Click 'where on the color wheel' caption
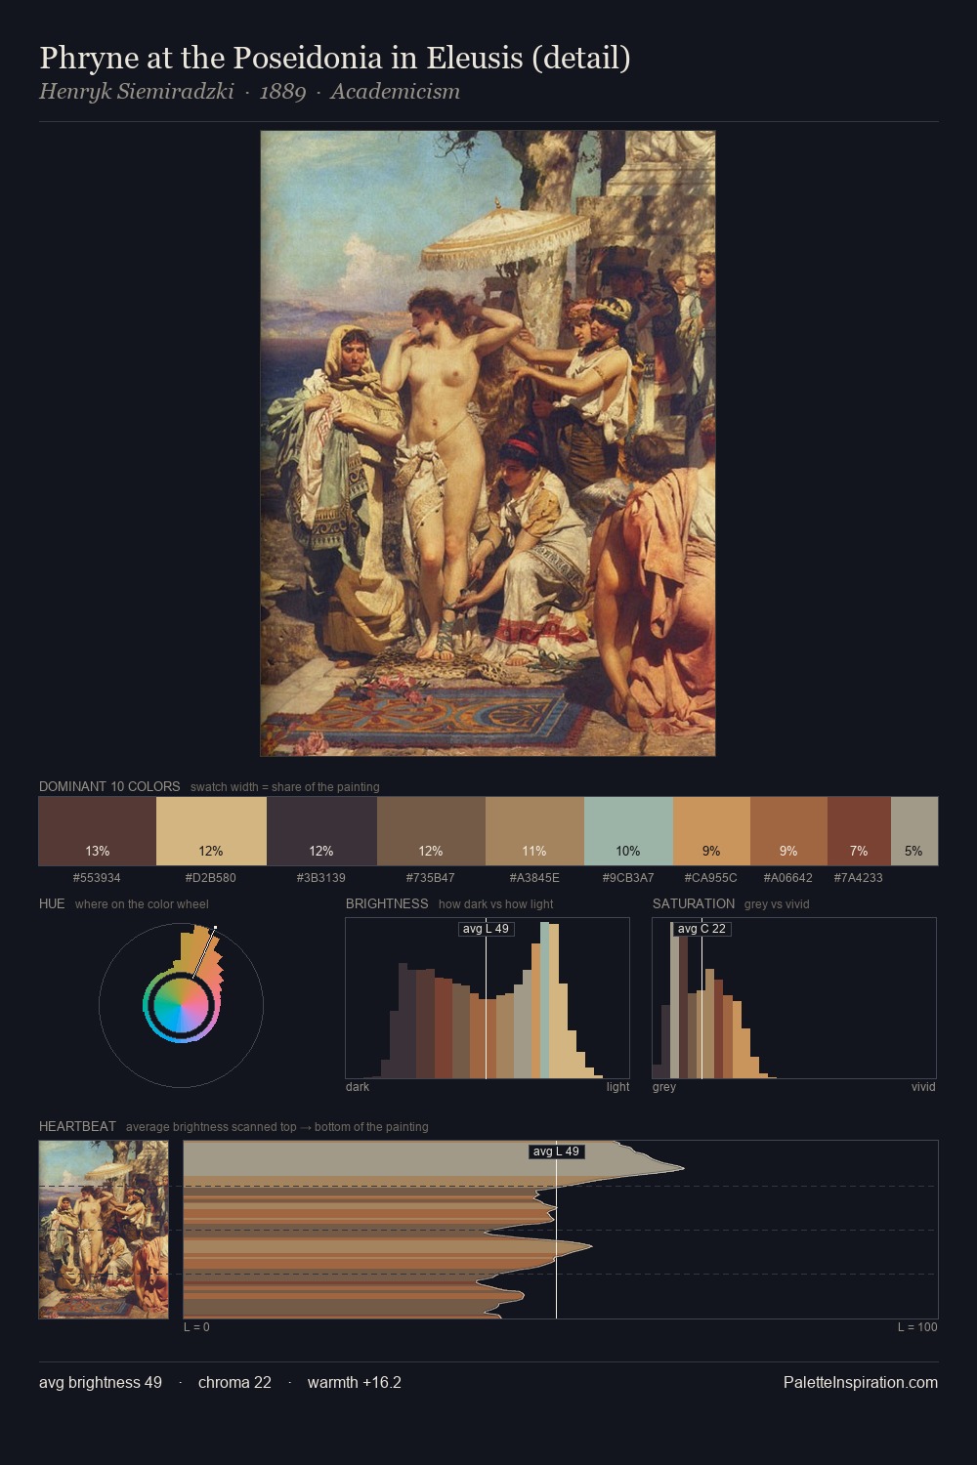 142,904
